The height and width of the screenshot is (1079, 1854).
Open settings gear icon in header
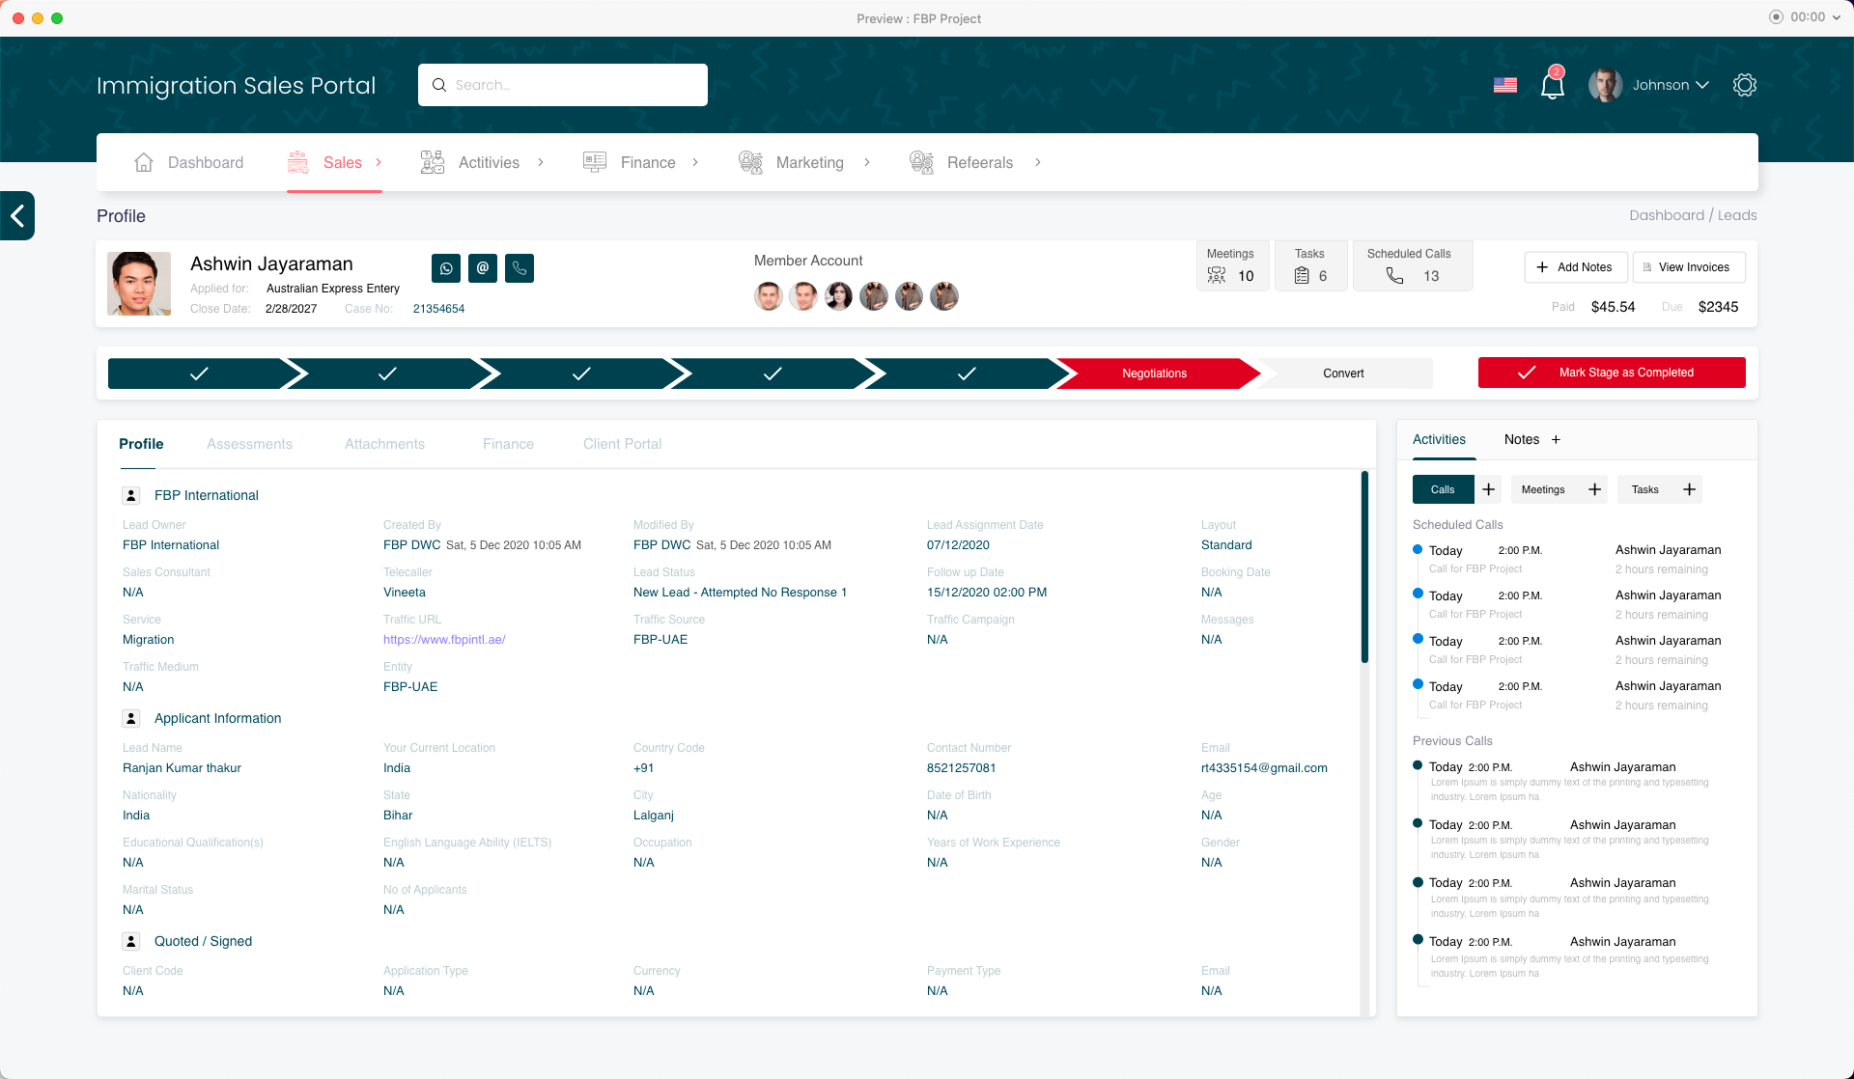coord(1744,85)
